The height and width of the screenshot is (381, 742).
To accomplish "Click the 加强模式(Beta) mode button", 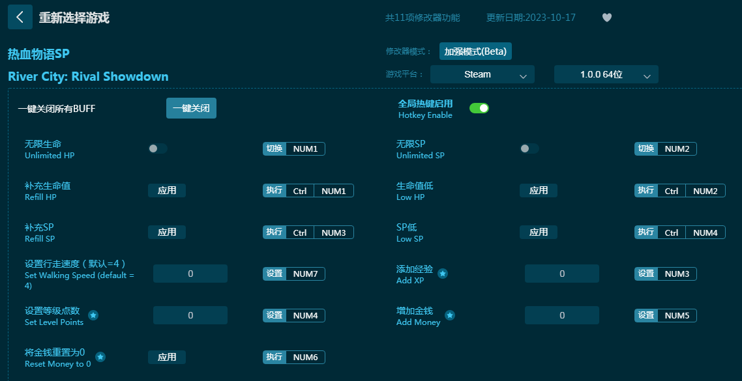I will (475, 51).
